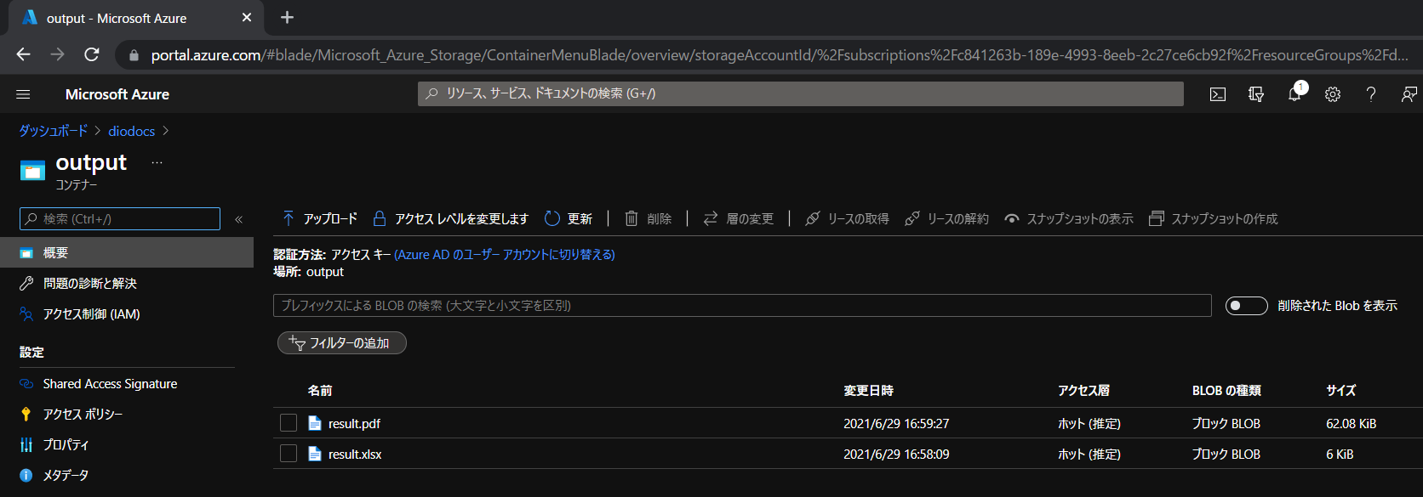This screenshot has width=1423, height=497.
Task: Click break lease (リースの解約)
Action: [x=947, y=219]
